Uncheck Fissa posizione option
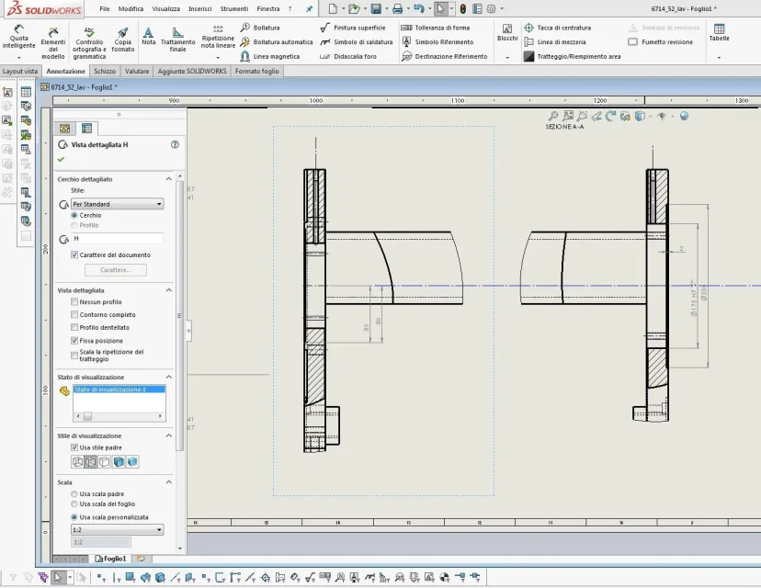This screenshot has width=761, height=588. pyautogui.click(x=74, y=341)
